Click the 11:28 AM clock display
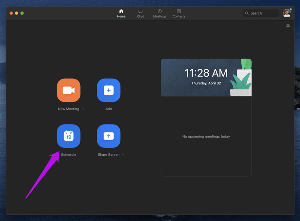Screen dimensions: 300x221 click(206, 73)
